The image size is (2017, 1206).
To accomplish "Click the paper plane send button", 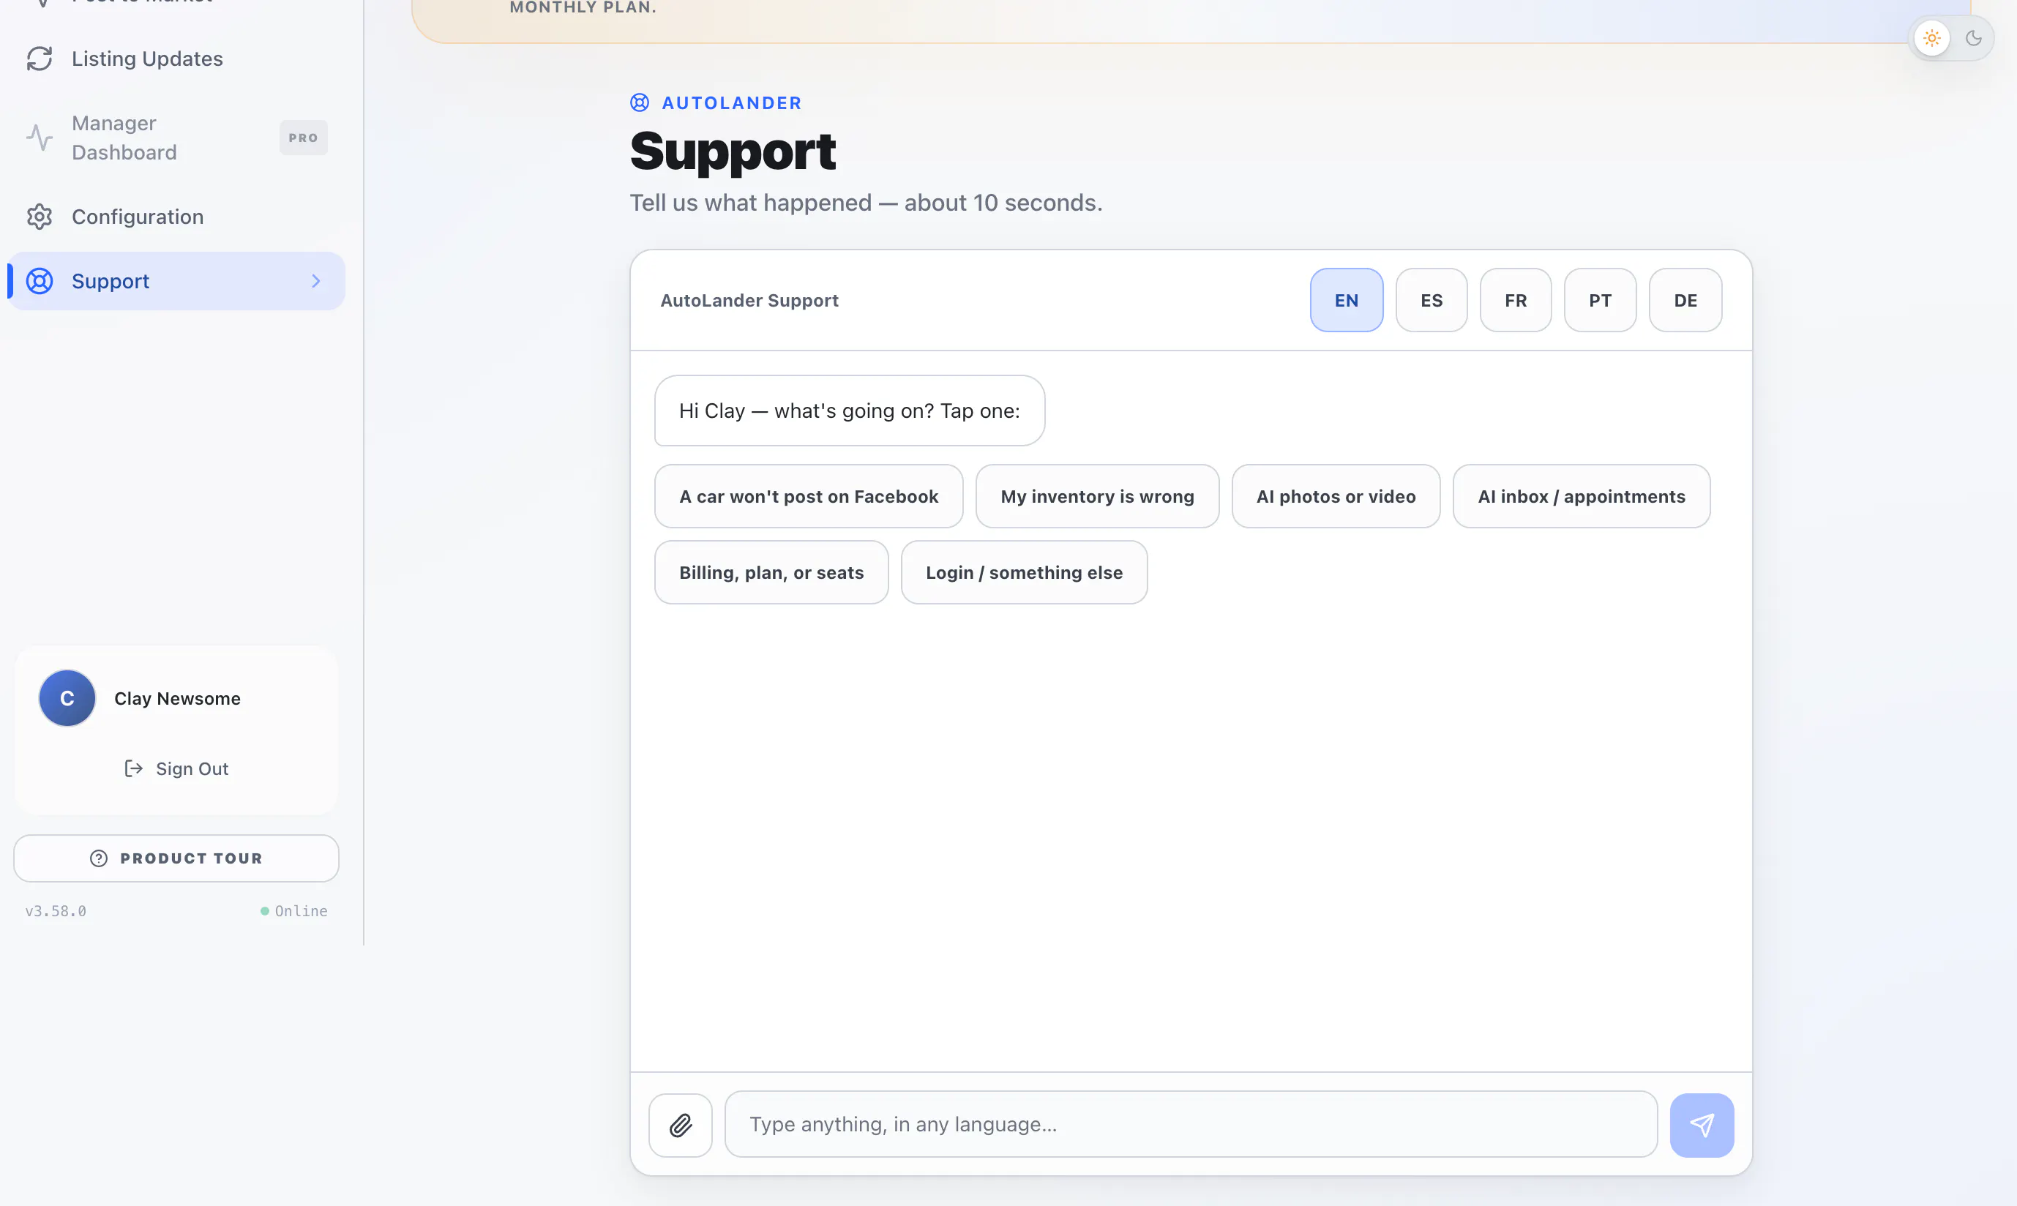I will pyautogui.click(x=1702, y=1125).
